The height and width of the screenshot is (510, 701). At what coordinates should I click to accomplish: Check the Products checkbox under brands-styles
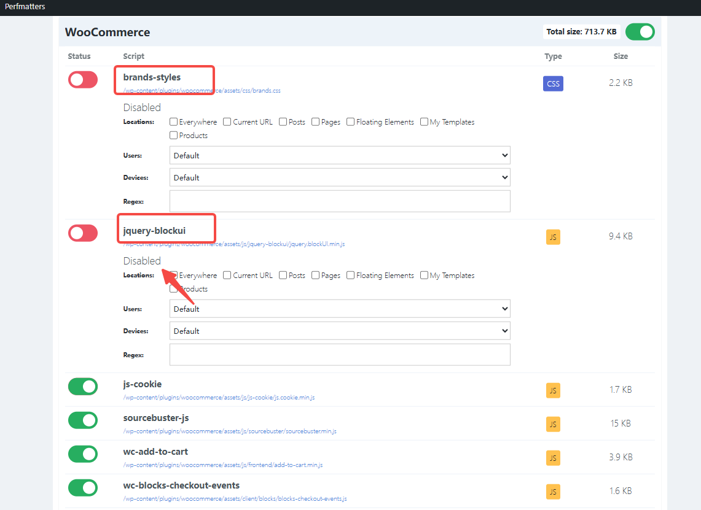tap(173, 135)
